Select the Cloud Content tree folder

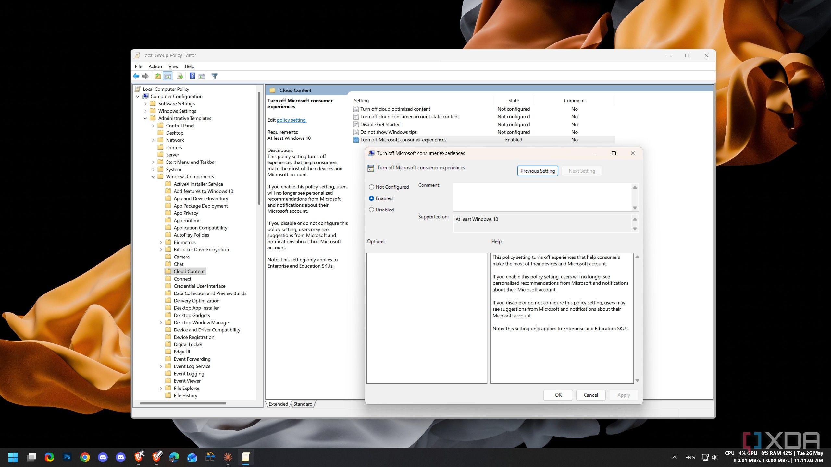click(x=185, y=271)
